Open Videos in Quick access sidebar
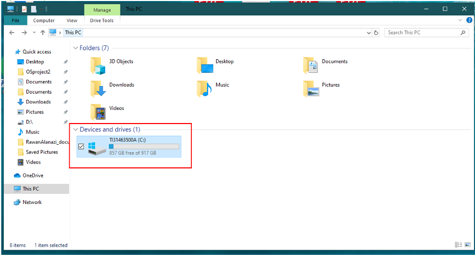 [33, 162]
